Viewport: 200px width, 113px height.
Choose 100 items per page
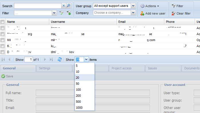coord(85,90)
